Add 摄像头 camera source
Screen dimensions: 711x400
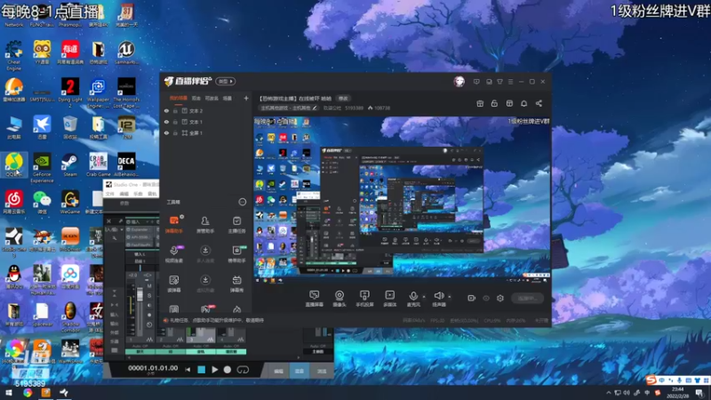pos(340,299)
